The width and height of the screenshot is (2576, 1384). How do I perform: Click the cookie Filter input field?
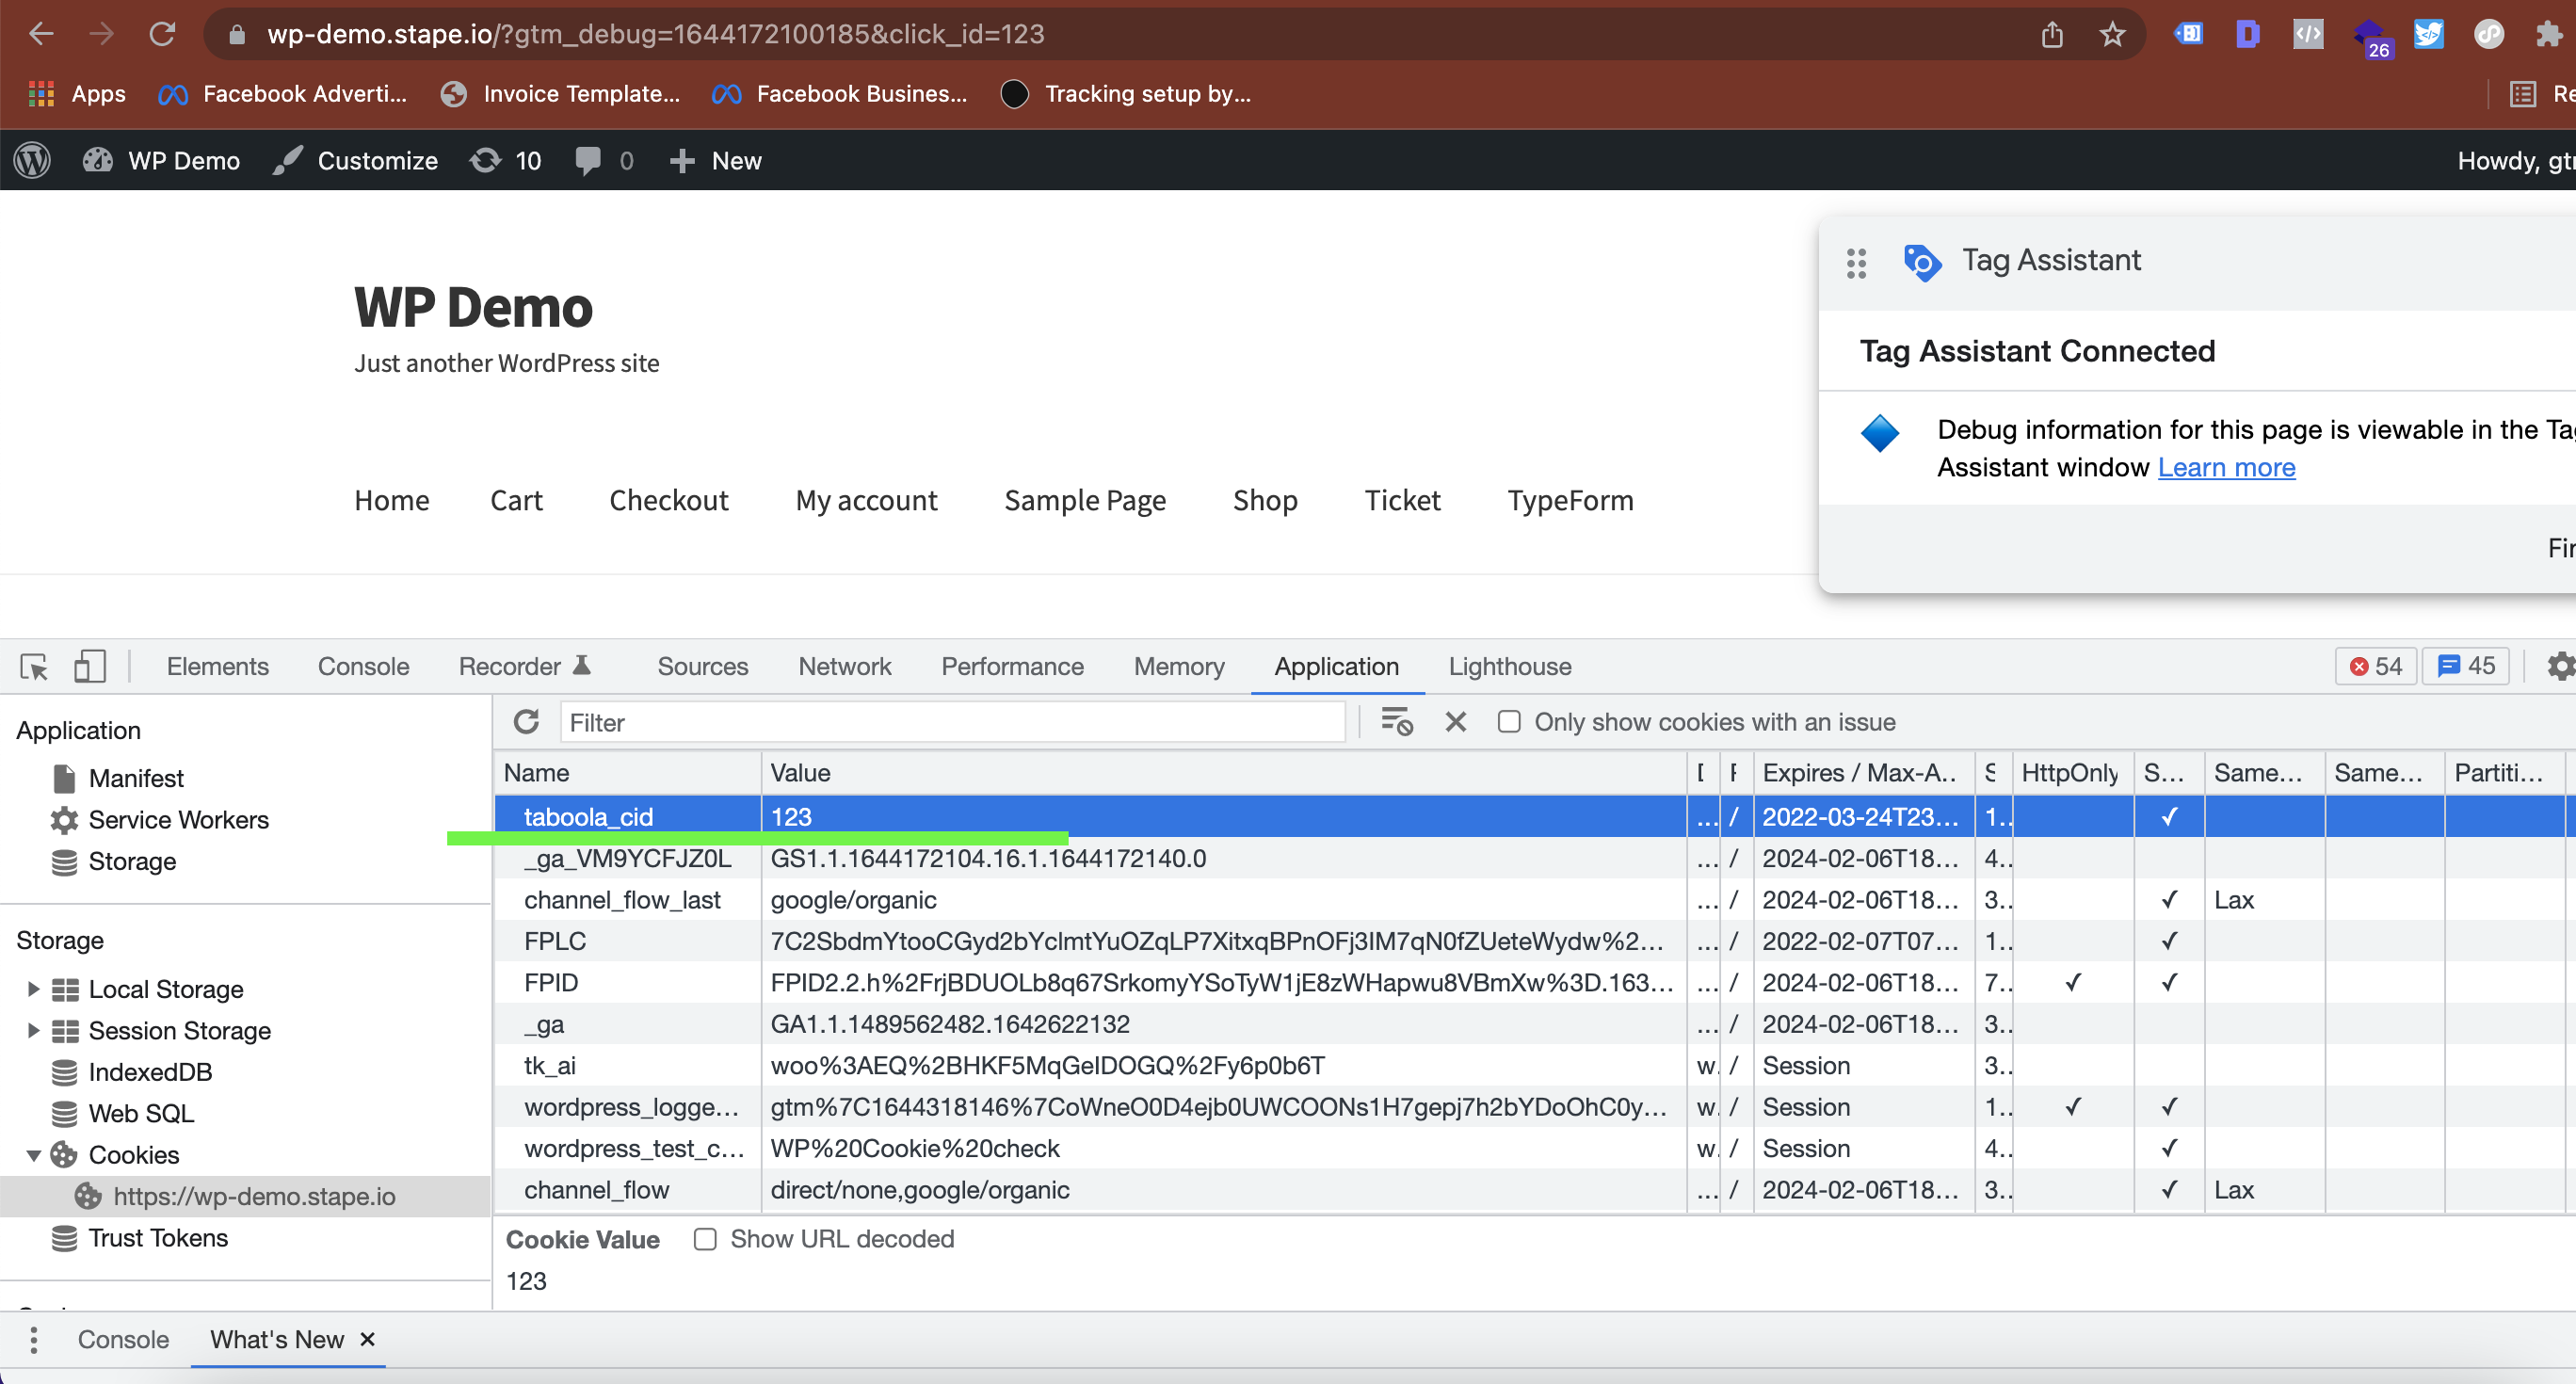953,722
